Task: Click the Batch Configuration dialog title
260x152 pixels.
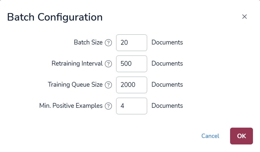Action: (x=55, y=17)
